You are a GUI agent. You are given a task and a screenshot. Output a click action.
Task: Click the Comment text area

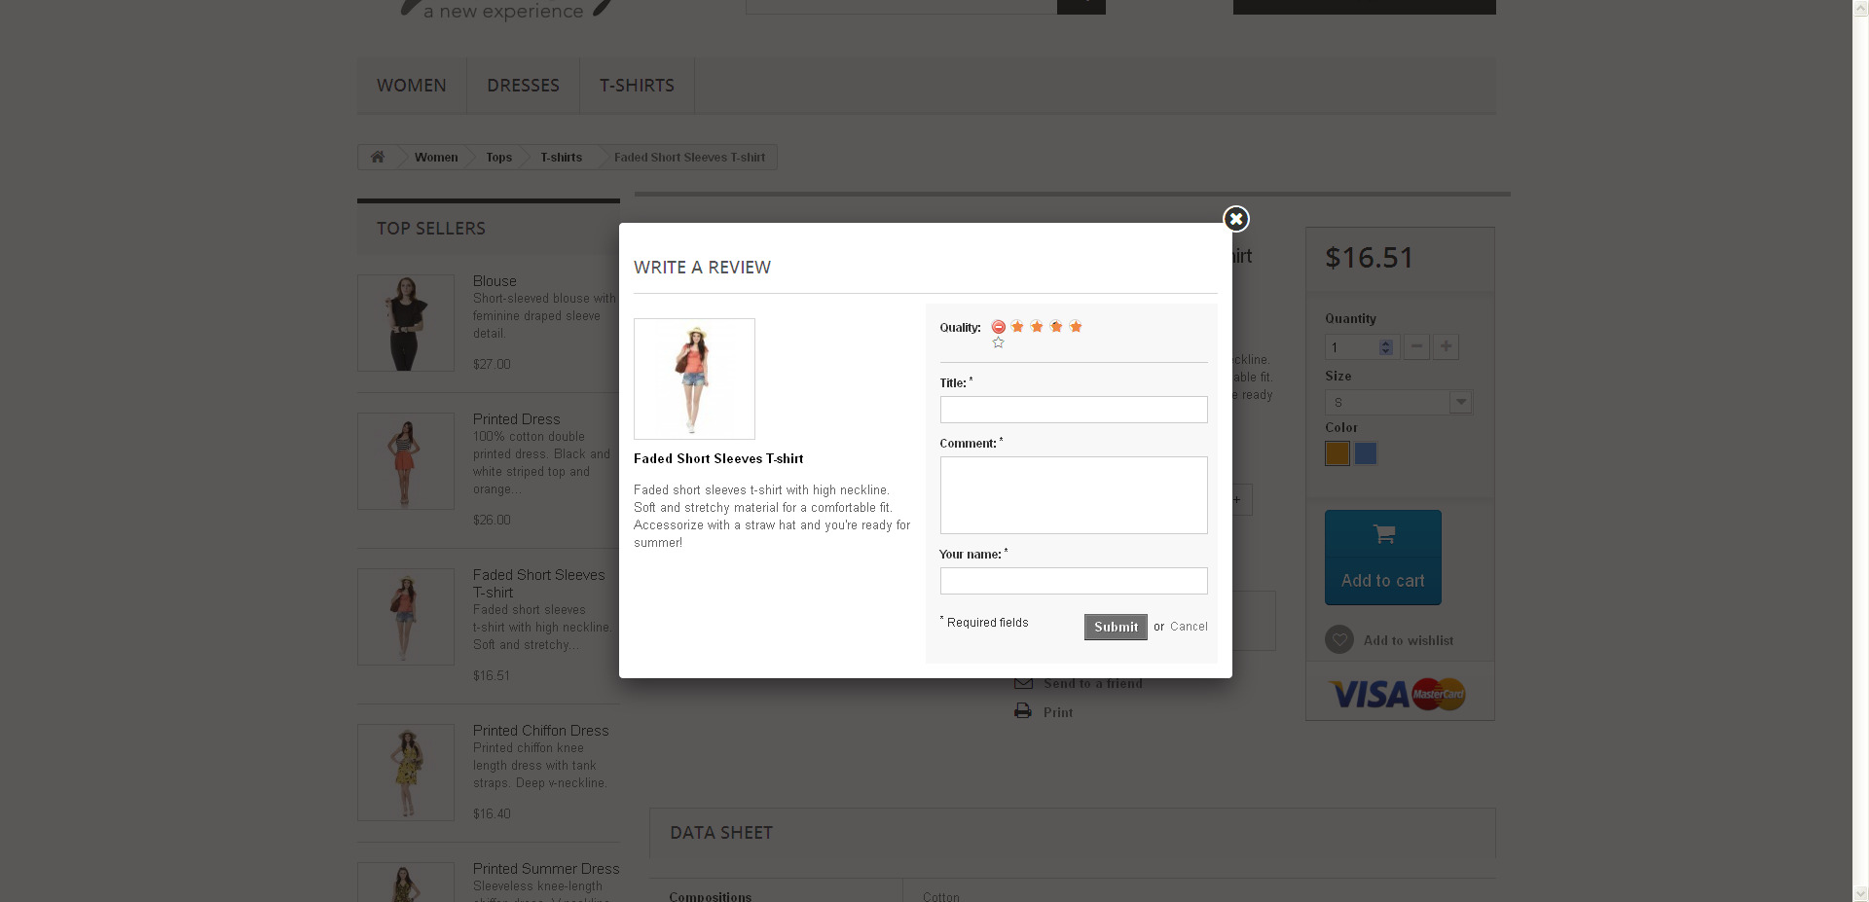[x=1074, y=495]
